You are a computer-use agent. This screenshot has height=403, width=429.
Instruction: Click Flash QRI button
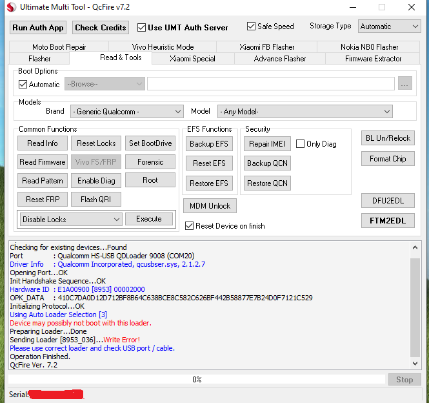click(96, 199)
